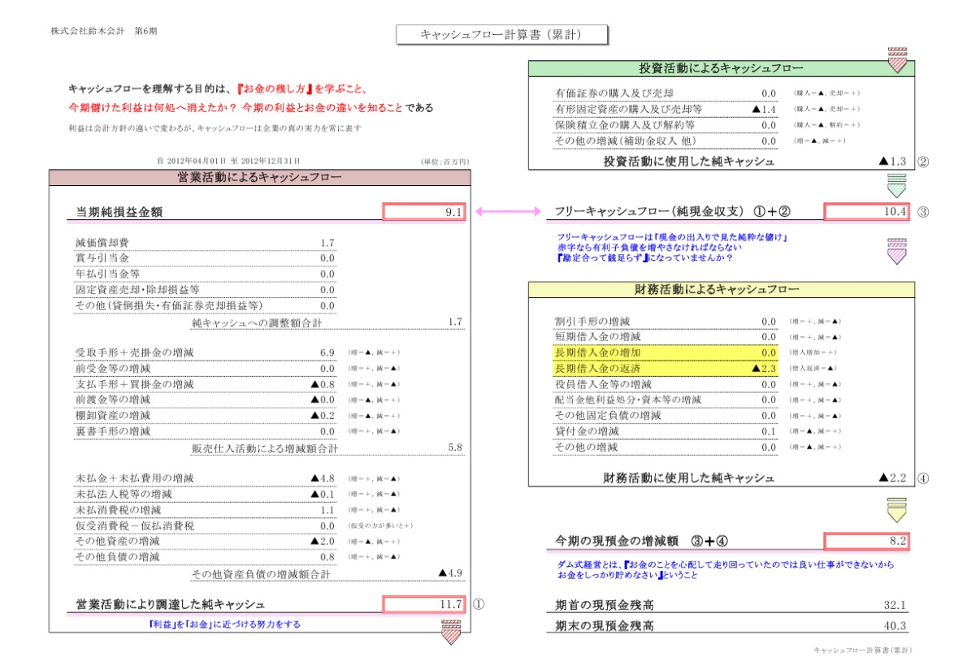Click value ▲1.4 in 有形固定資産の購入及び売却等 row
The height and width of the screenshot is (670, 954).
[x=765, y=109]
